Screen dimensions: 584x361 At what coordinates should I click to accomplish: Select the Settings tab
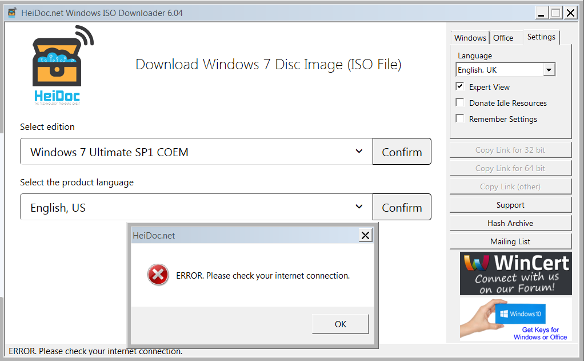point(541,37)
